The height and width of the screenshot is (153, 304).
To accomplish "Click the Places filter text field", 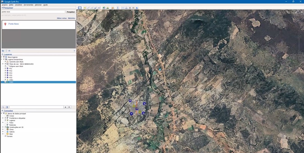I will click(36, 107).
